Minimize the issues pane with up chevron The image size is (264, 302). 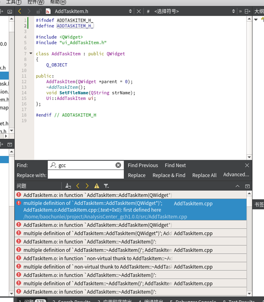tap(237, 186)
